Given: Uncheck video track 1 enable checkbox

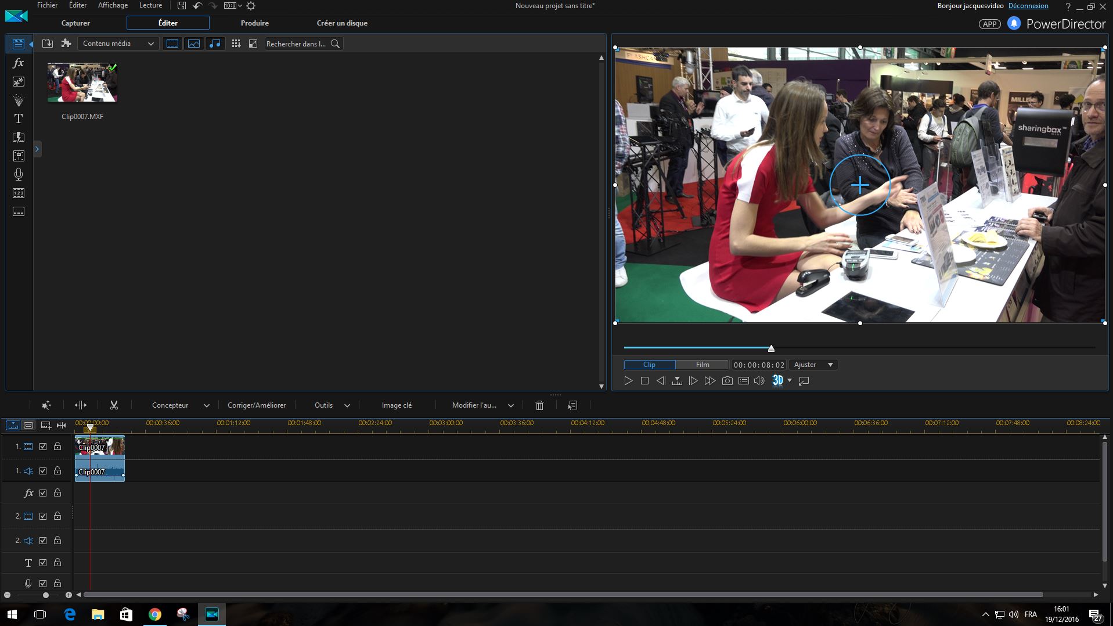Looking at the screenshot, I should [43, 447].
